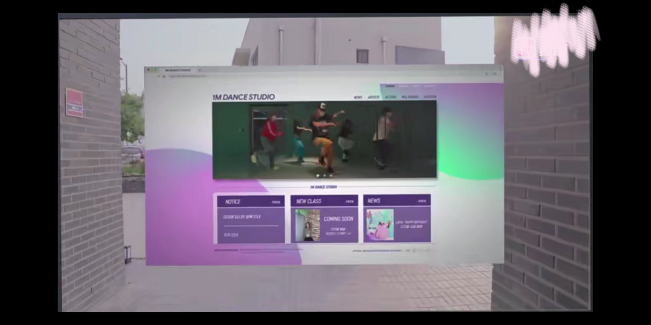Open the AUDITION navigation menu item

tap(430, 97)
